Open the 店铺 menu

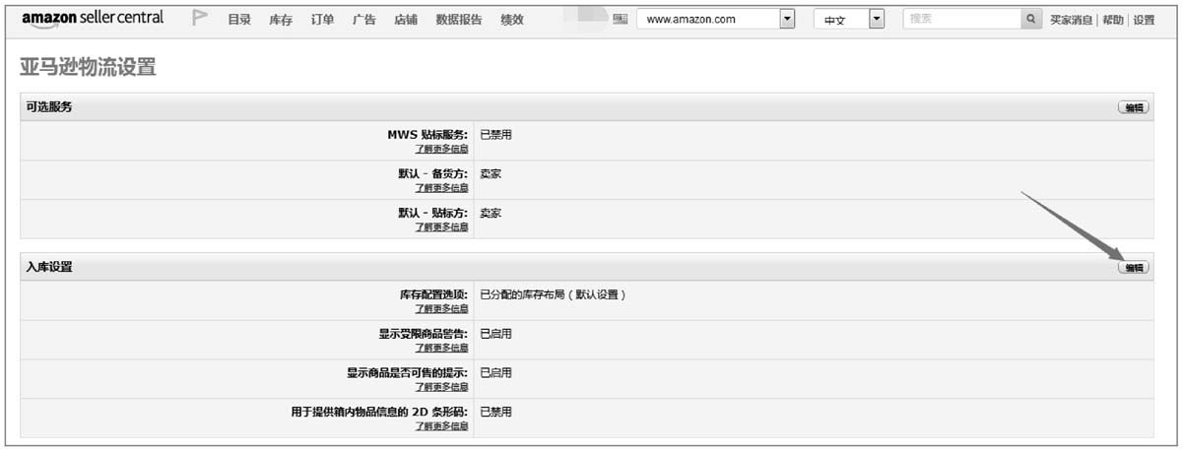pos(405,20)
